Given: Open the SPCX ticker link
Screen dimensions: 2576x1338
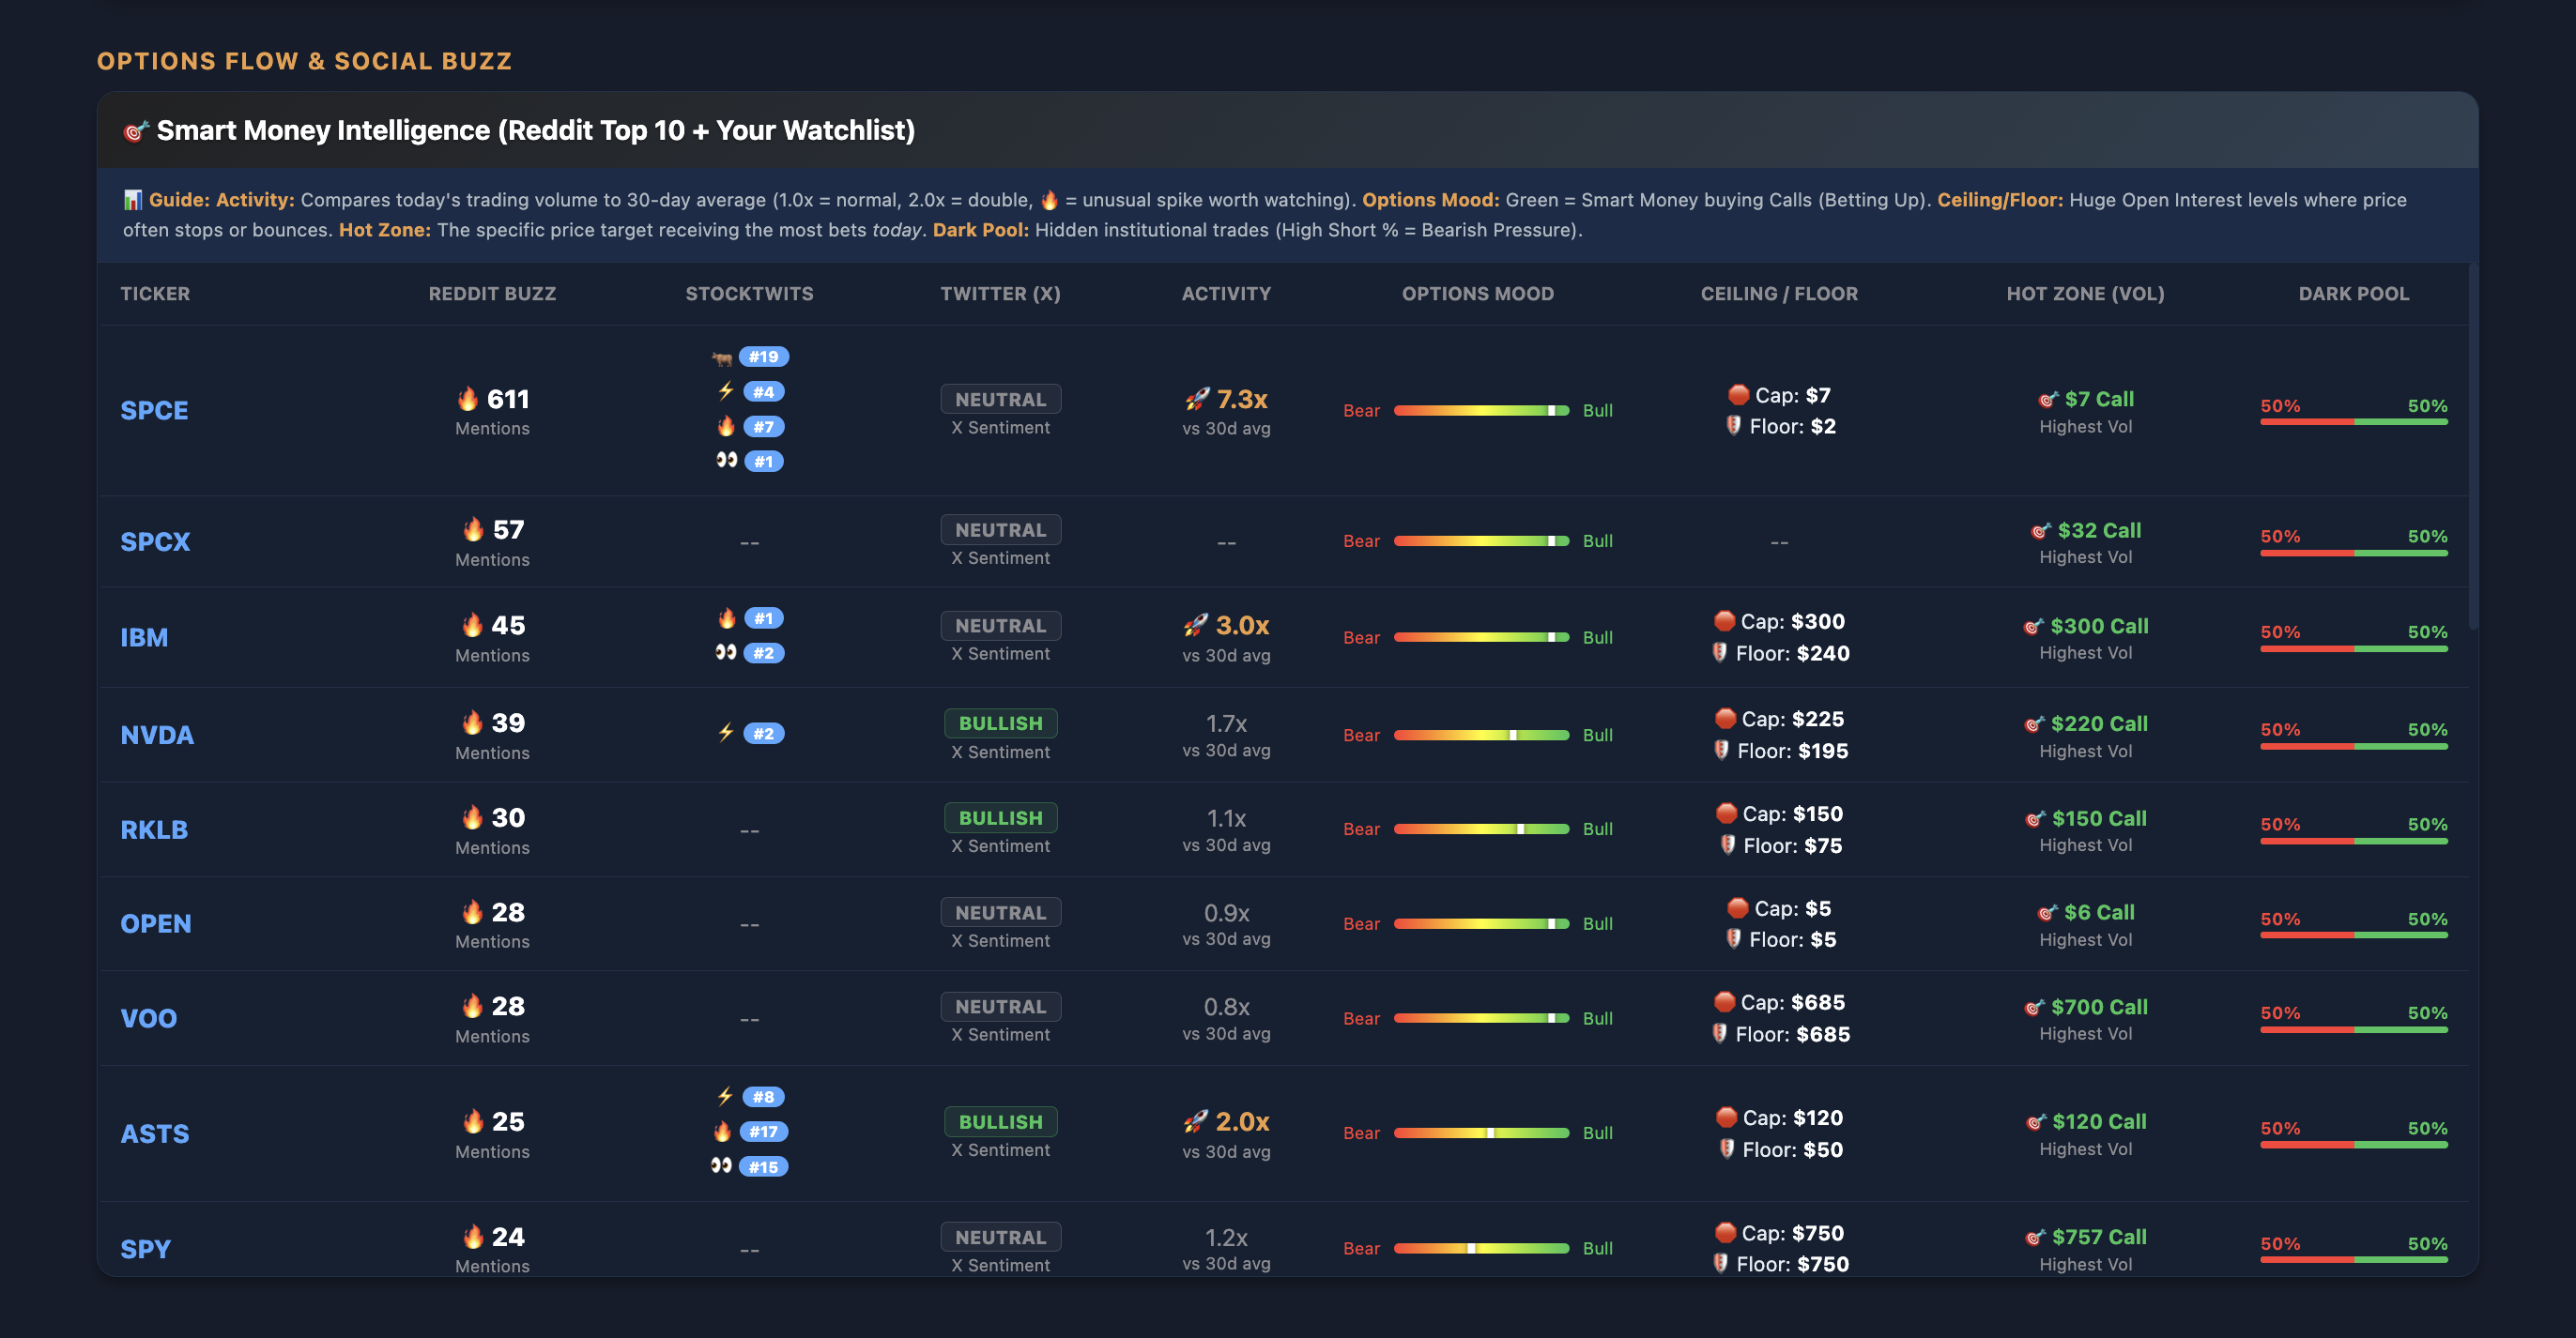Looking at the screenshot, I should [x=155, y=541].
